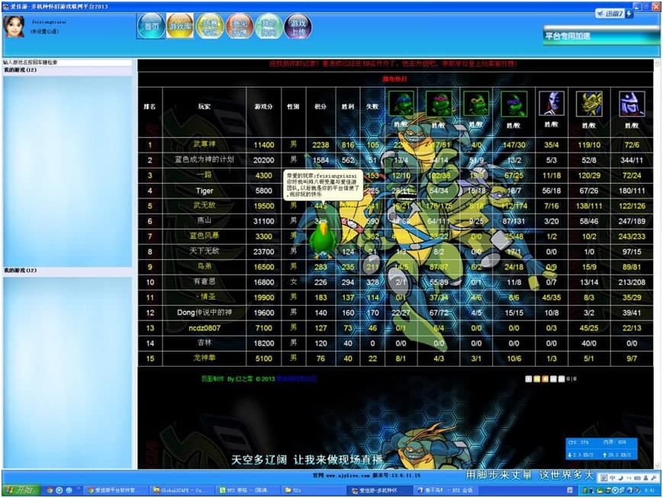Click the yellow armored villain character icon

coord(588,103)
